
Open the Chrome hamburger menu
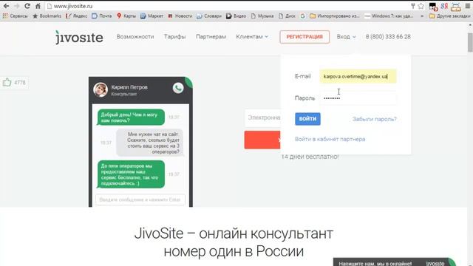pos(468,6)
